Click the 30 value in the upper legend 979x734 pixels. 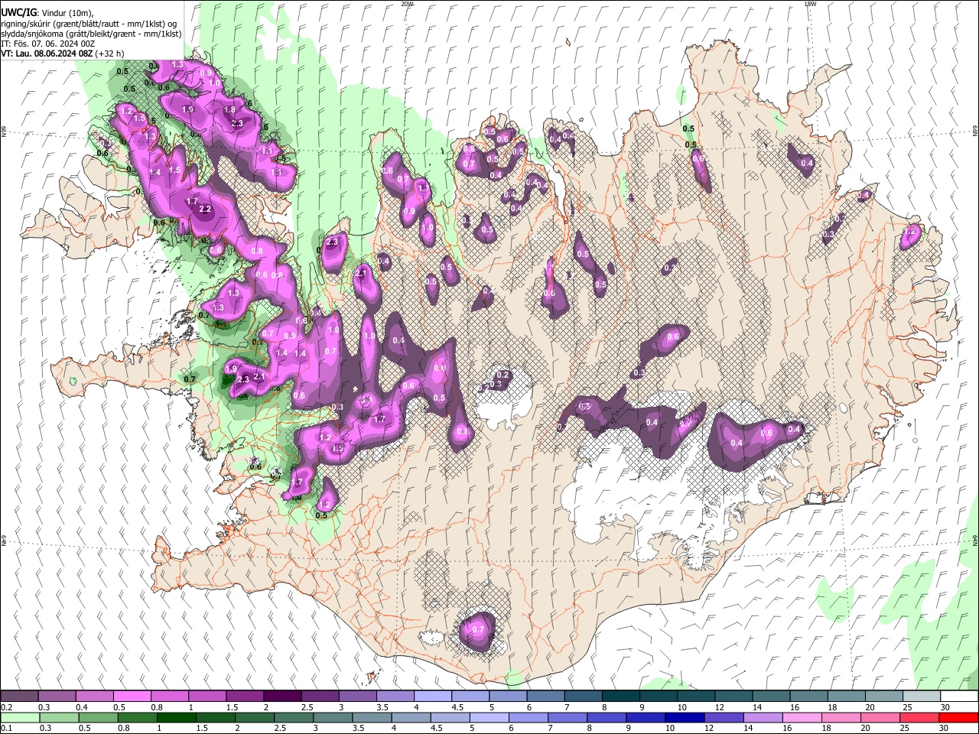pyautogui.click(x=945, y=707)
